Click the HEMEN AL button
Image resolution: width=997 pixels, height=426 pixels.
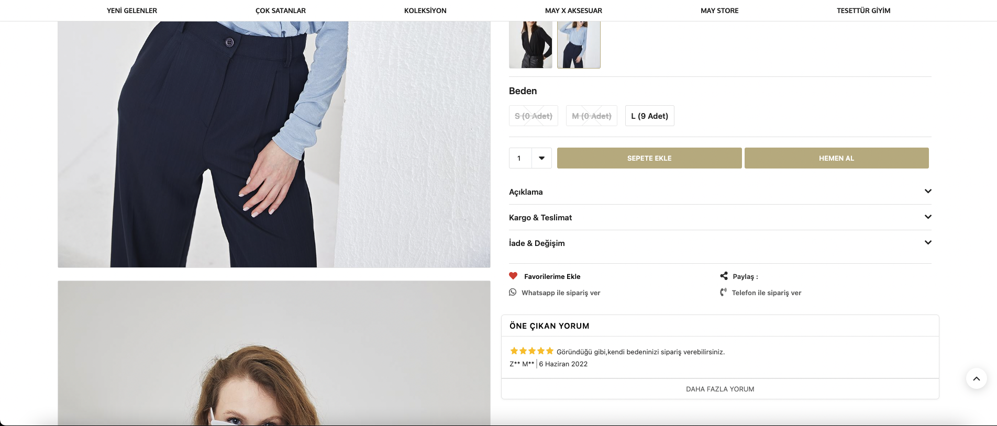(x=836, y=158)
